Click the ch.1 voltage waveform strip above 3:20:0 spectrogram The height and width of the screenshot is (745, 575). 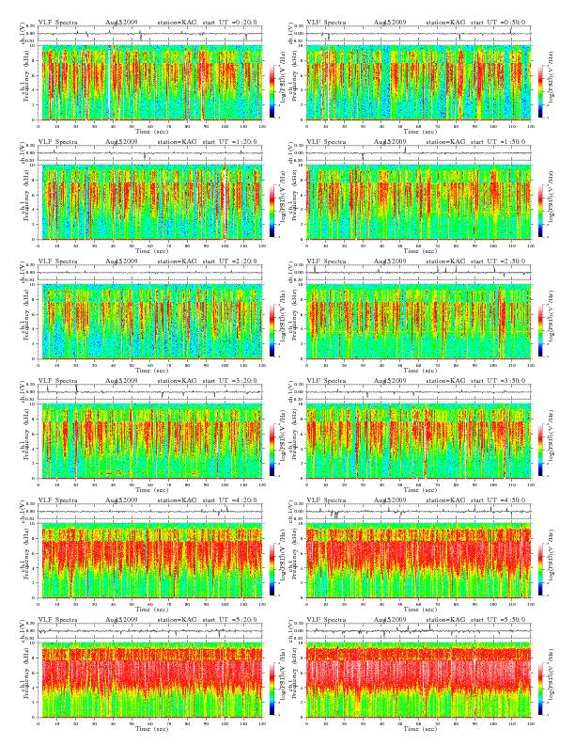(150, 392)
